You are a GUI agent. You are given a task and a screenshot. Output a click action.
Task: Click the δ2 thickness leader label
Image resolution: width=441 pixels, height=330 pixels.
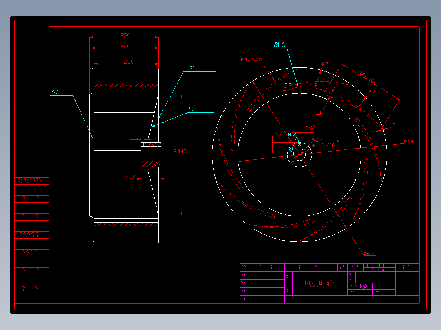pyautogui.click(x=191, y=109)
